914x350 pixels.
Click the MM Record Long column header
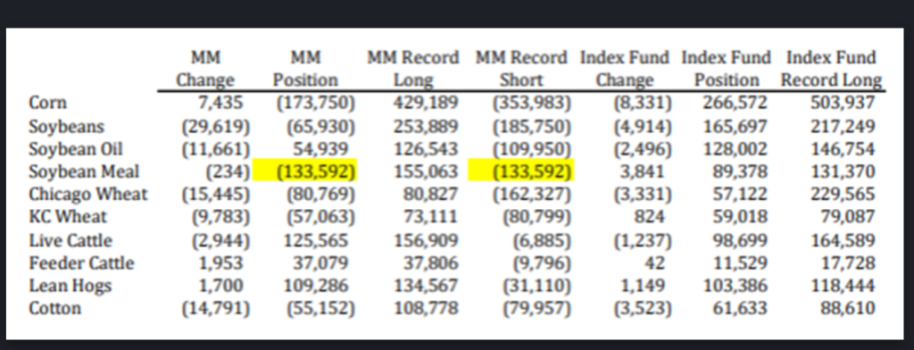(413, 69)
